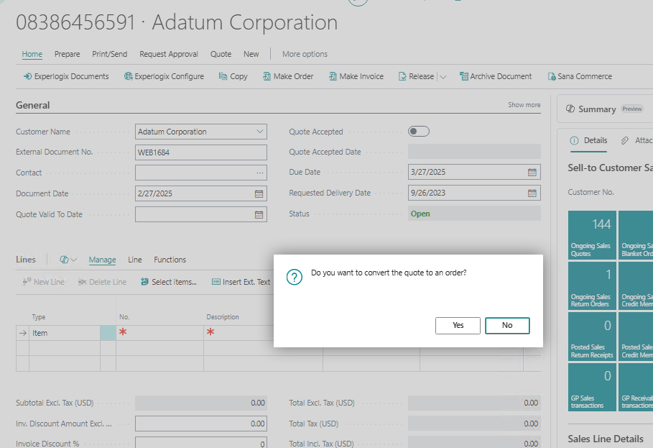Click No in the conversion dialog
This screenshot has height=448, width=653.
[507, 326]
